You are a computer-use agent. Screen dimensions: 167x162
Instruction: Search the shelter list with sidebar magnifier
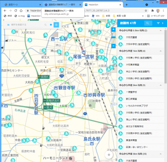pos(148,23)
